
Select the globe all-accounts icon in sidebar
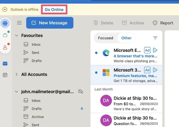point(5,23)
